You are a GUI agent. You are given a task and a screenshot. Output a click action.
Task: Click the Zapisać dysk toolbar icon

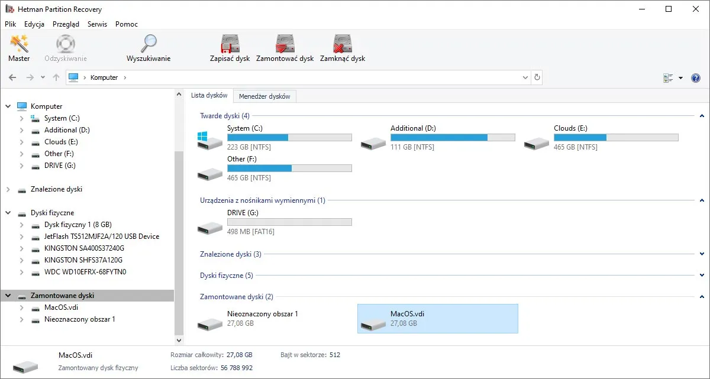coord(230,48)
